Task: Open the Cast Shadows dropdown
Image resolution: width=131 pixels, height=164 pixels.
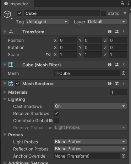Action: [x=90, y=106]
